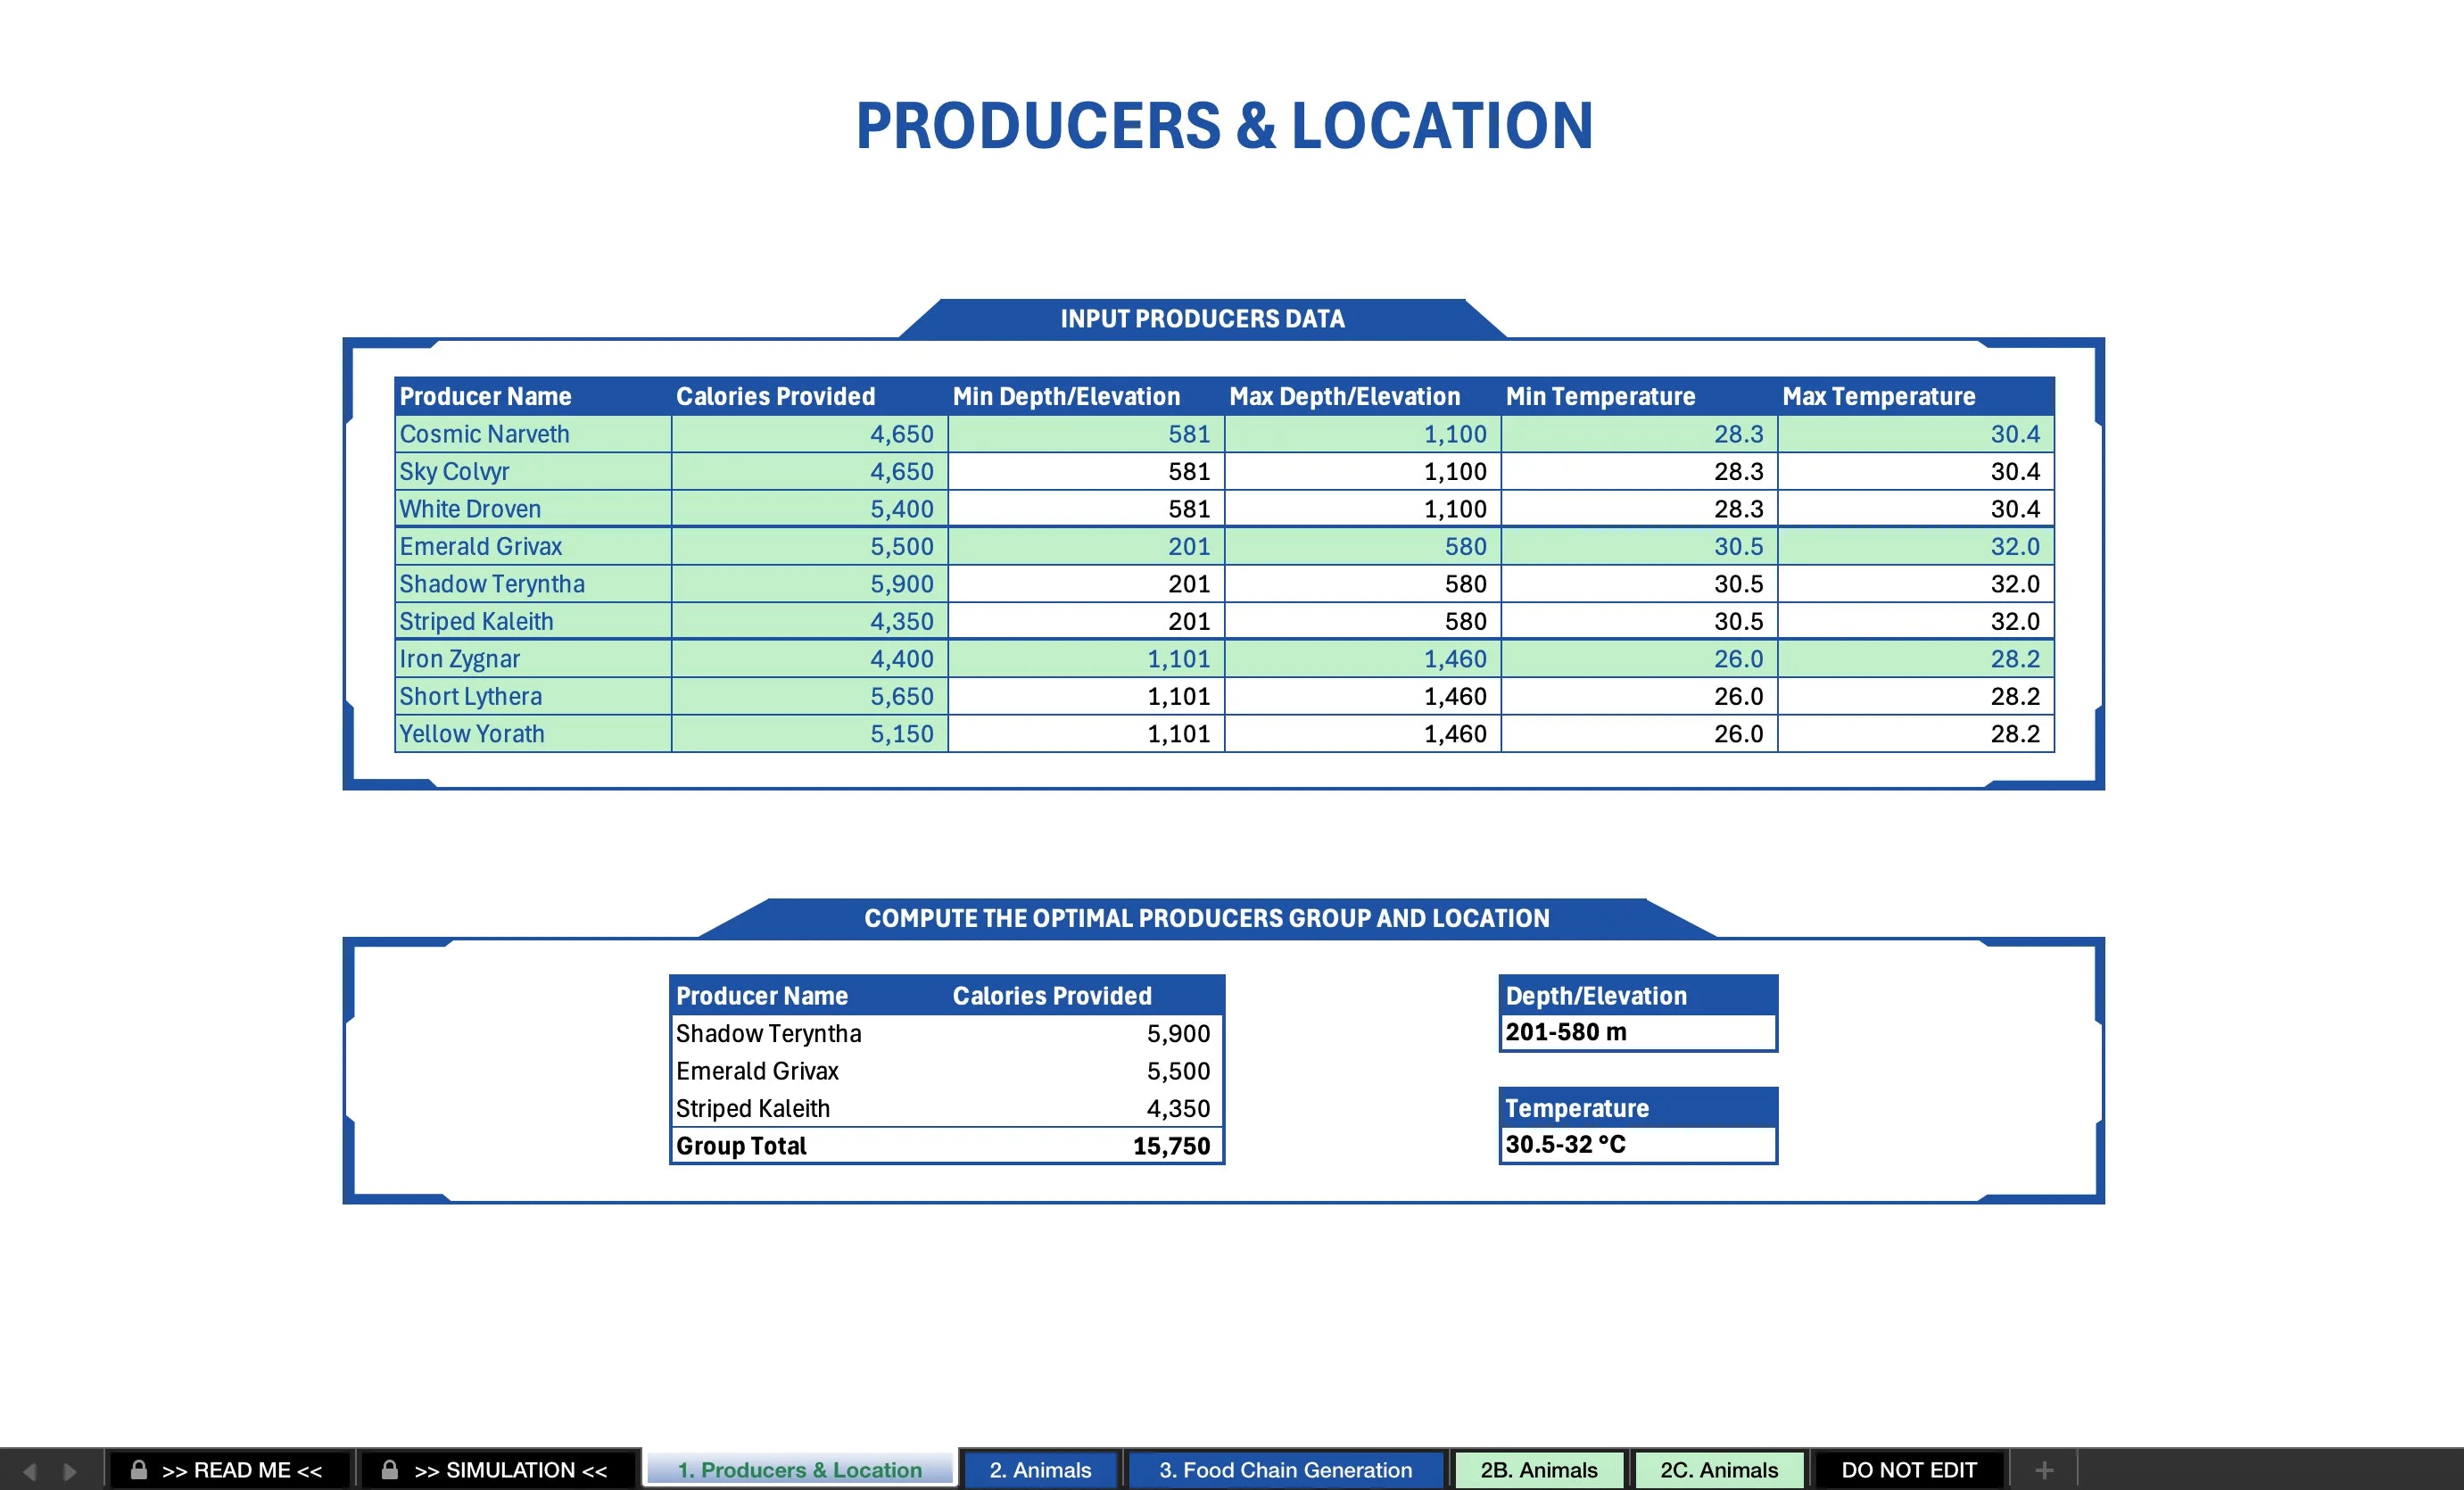
Task: Switch to 3. Food Chain Generation tab
Action: (x=1285, y=1470)
